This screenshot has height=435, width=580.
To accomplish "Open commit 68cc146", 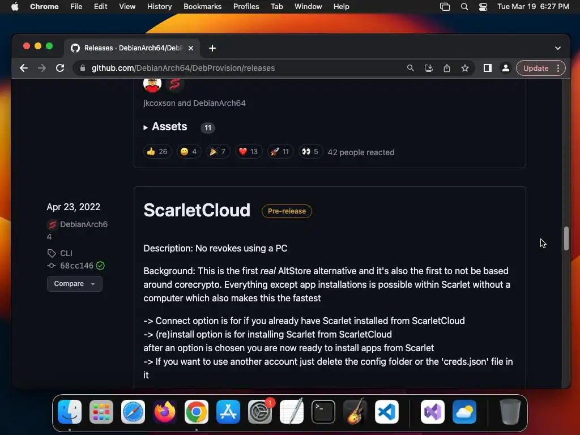I will 76,266.
